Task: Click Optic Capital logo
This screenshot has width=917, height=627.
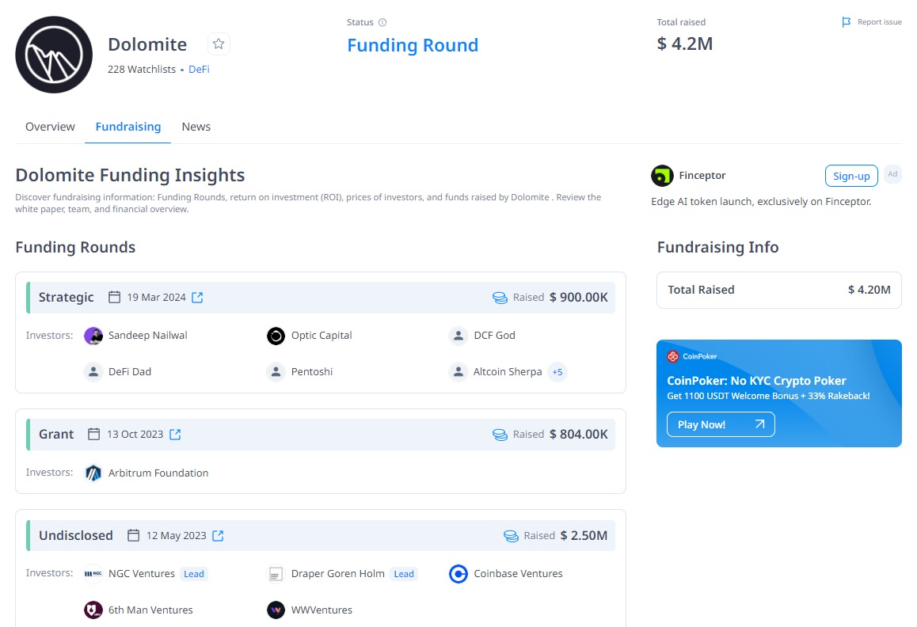Action: point(276,336)
